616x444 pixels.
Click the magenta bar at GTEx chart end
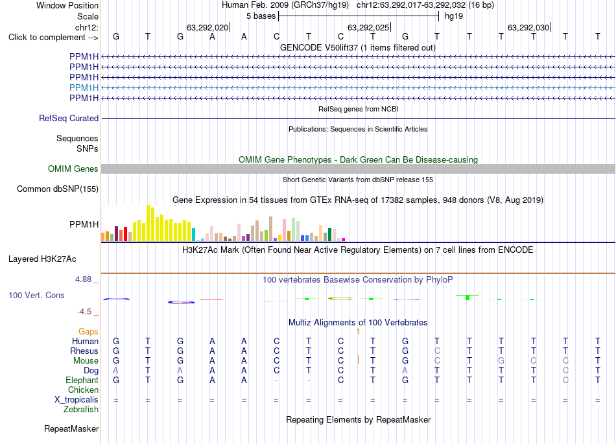(x=344, y=239)
